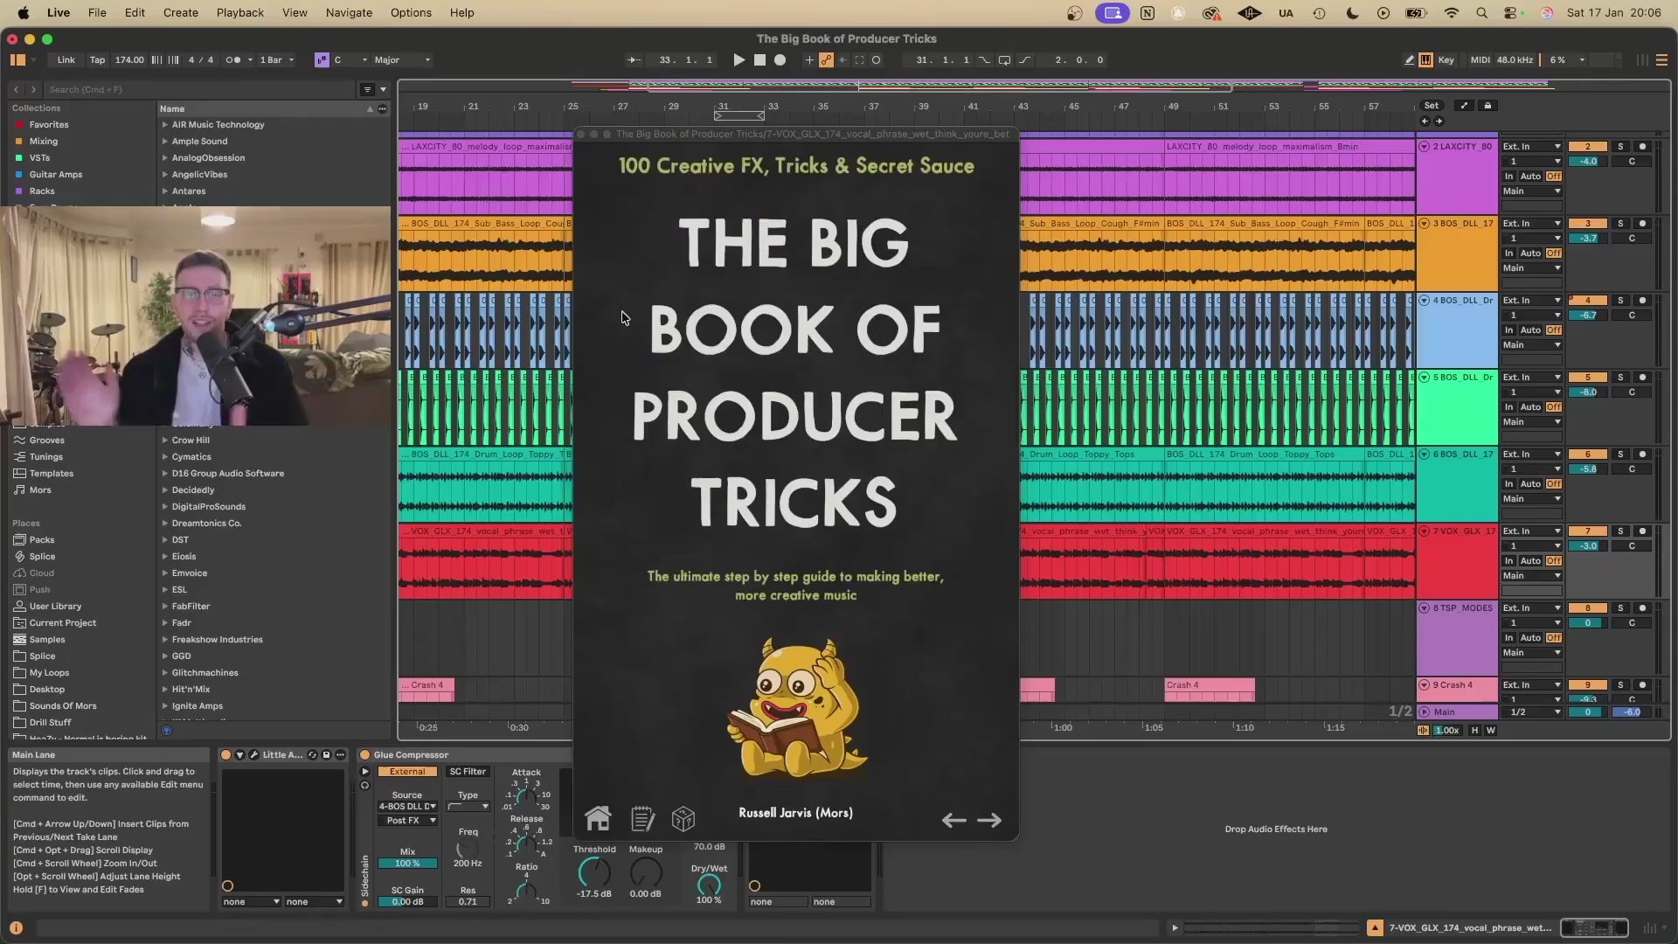Open the book's notepad icon
1678x944 pixels.
coord(642,819)
